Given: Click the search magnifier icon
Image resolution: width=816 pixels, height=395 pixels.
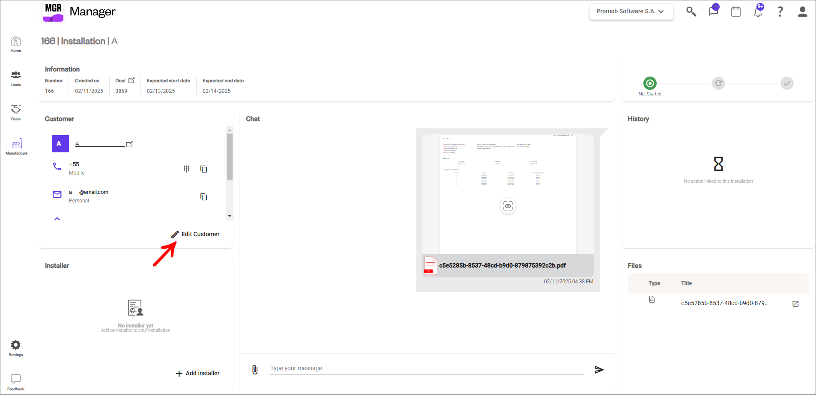Looking at the screenshot, I should click(x=691, y=12).
